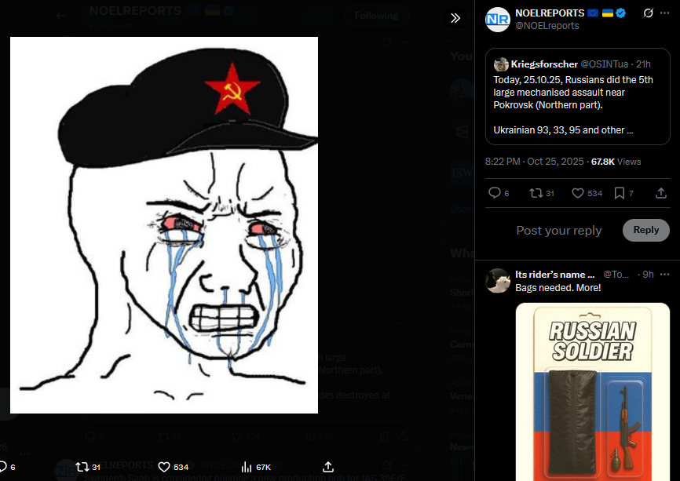The height and width of the screenshot is (481, 680).
Task: Repost from the bottom image toolbar
Action: click(82, 467)
